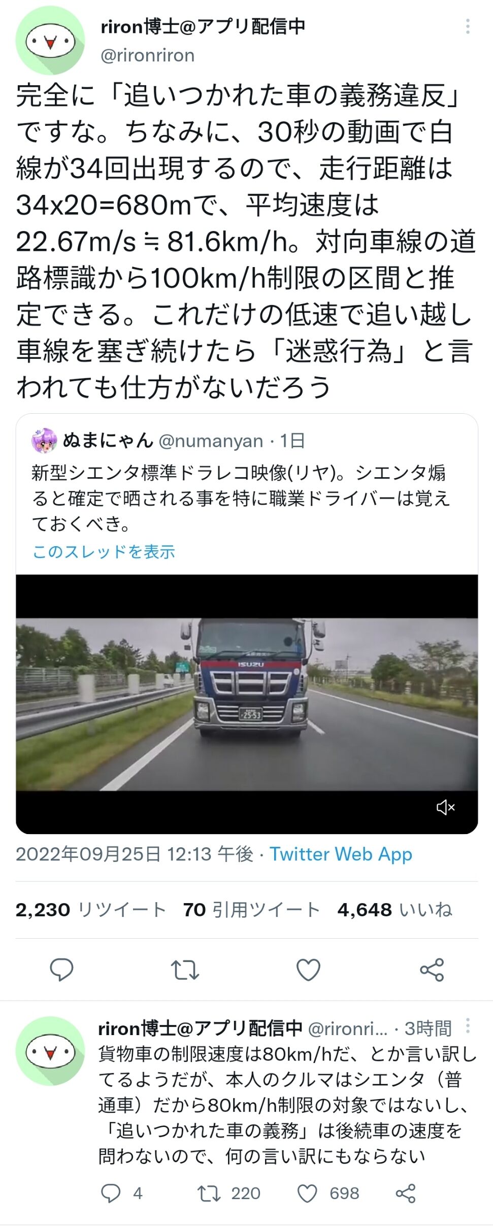Retweet the main tweet
This screenshot has height=1227, width=493.
coord(185,970)
